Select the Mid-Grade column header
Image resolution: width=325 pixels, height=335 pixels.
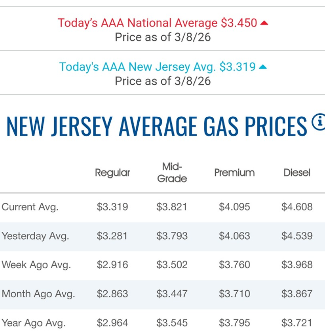point(172,172)
